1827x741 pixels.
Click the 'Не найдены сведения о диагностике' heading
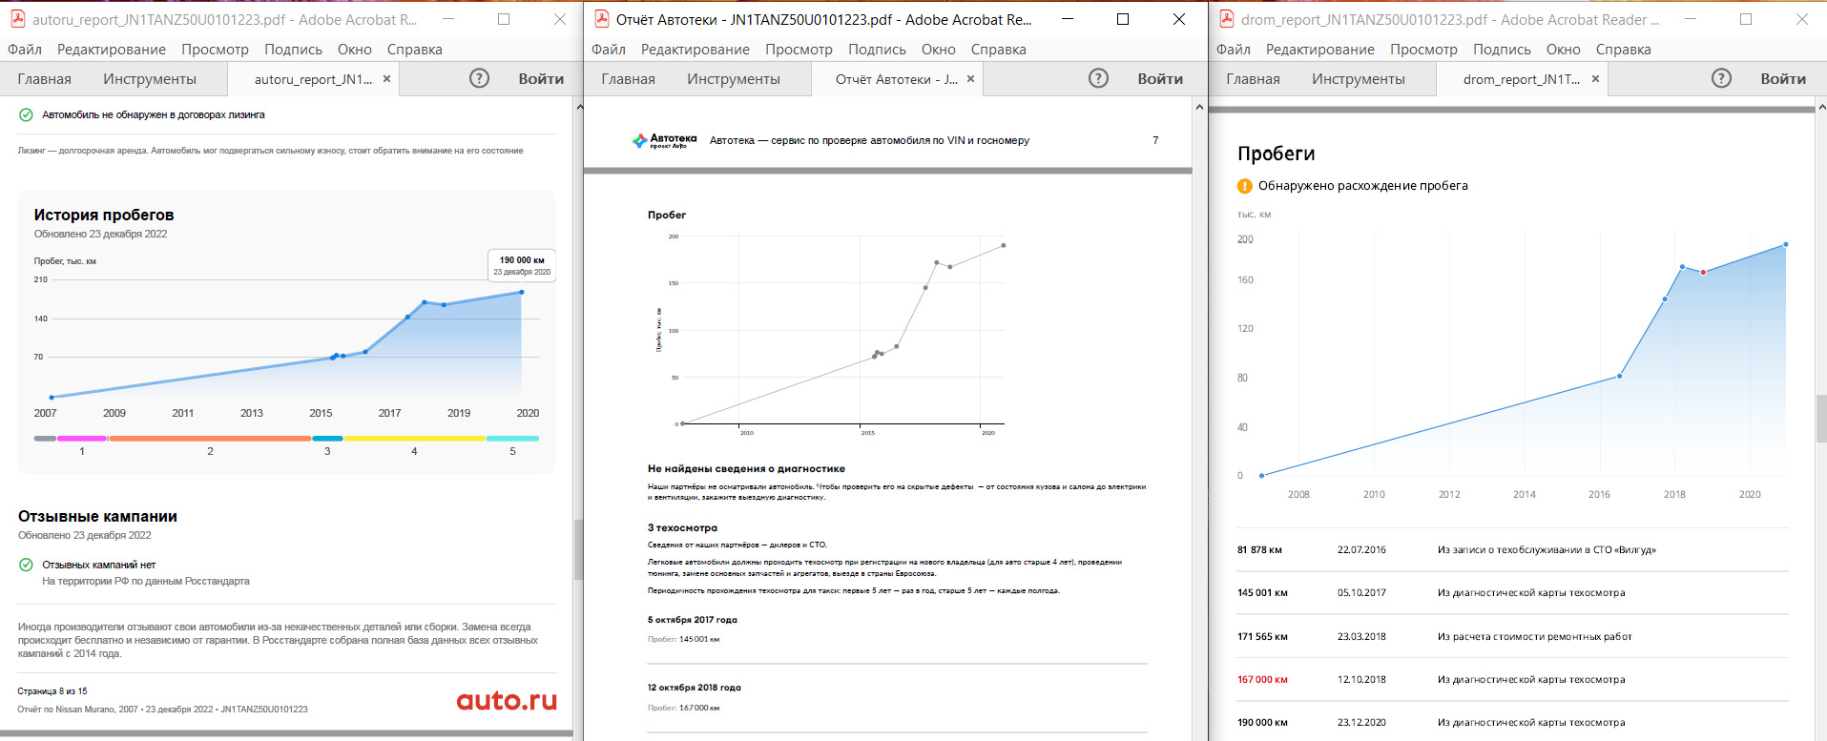[746, 469]
